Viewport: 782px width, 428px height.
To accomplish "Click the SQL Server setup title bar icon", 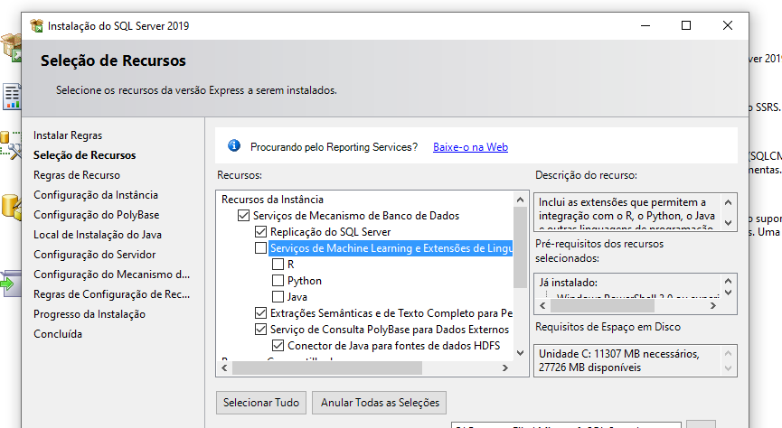I will tap(36, 26).
